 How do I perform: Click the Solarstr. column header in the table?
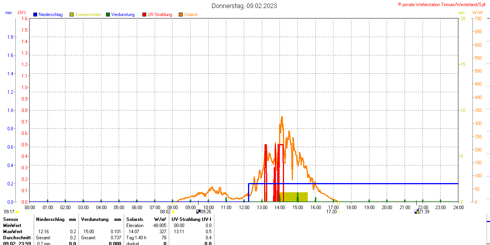pos(135,219)
